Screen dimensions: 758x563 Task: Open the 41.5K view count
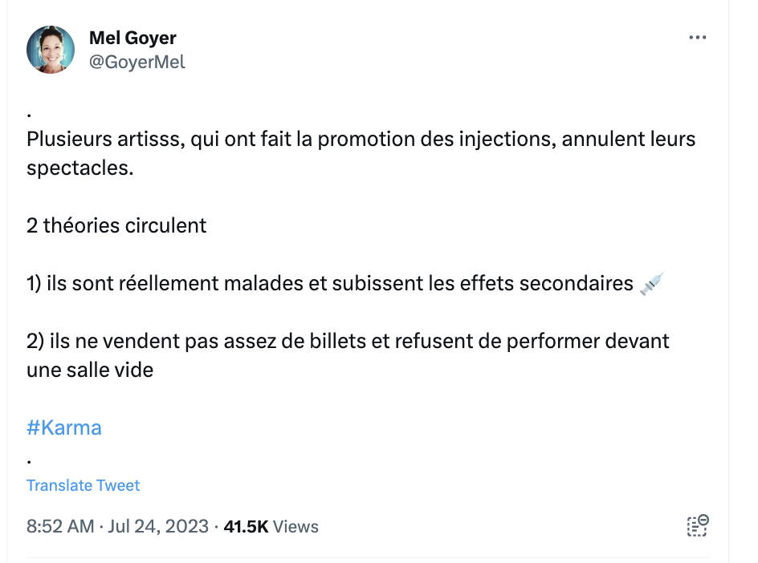point(246,526)
